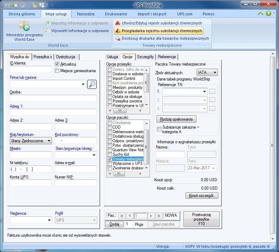This screenshot has width=279, height=252.
Task: Click the Miasto input field
Action: [x=31, y=155]
